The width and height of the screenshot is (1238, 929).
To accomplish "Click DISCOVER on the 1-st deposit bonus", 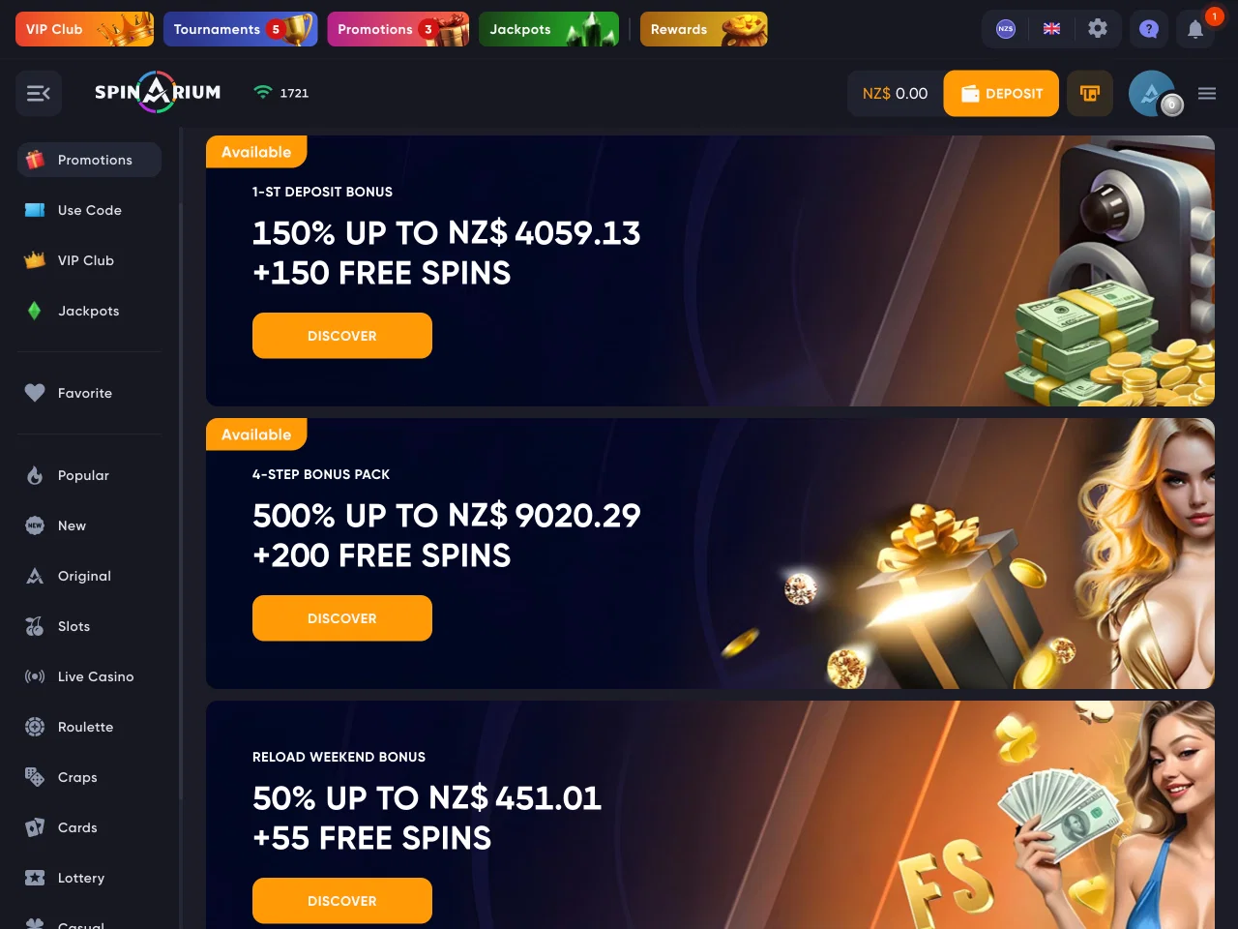I will (x=342, y=336).
